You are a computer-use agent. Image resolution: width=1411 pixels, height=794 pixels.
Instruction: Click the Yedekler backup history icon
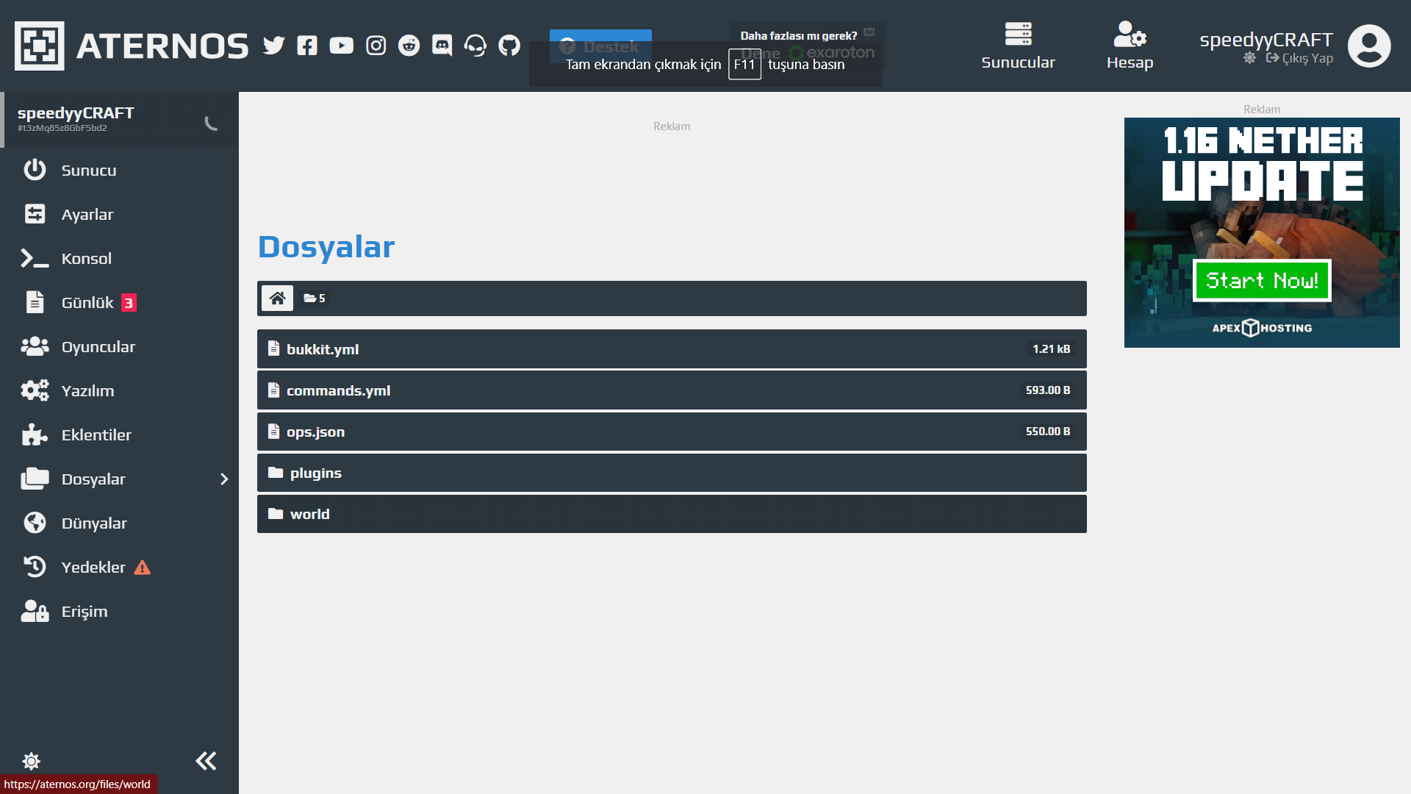pyautogui.click(x=35, y=567)
